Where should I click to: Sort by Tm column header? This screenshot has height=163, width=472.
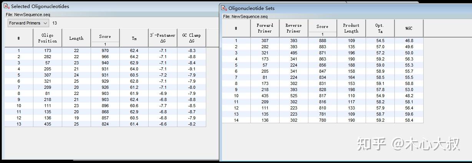coord(134,38)
